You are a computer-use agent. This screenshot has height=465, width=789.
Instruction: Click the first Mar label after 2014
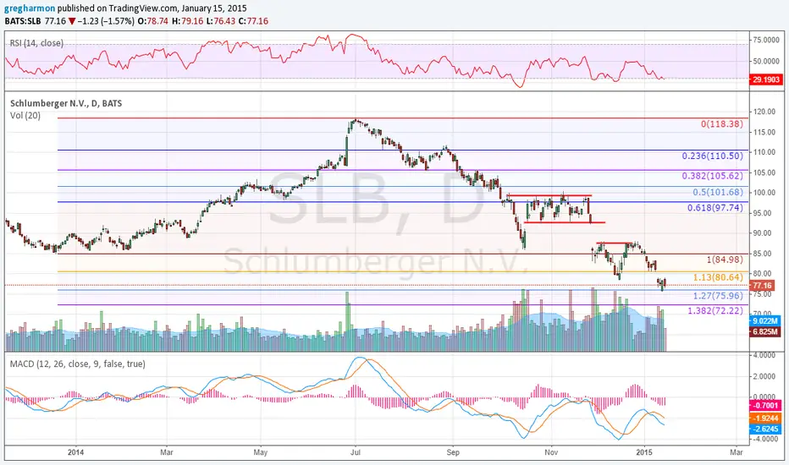(x=167, y=452)
